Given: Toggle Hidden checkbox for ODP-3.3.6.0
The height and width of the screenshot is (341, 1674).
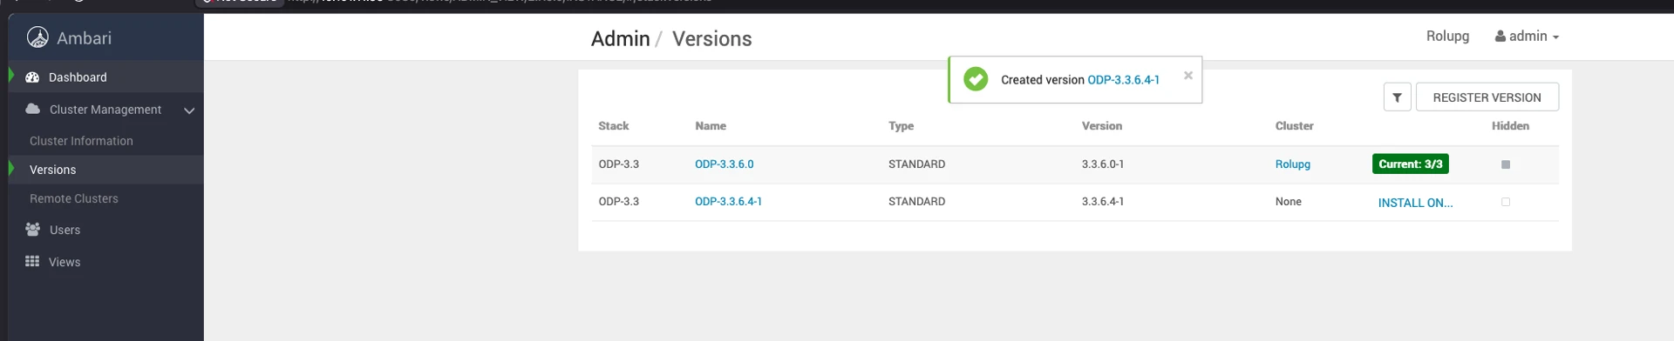Looking at the screenshot, I should pos(1505,164).
